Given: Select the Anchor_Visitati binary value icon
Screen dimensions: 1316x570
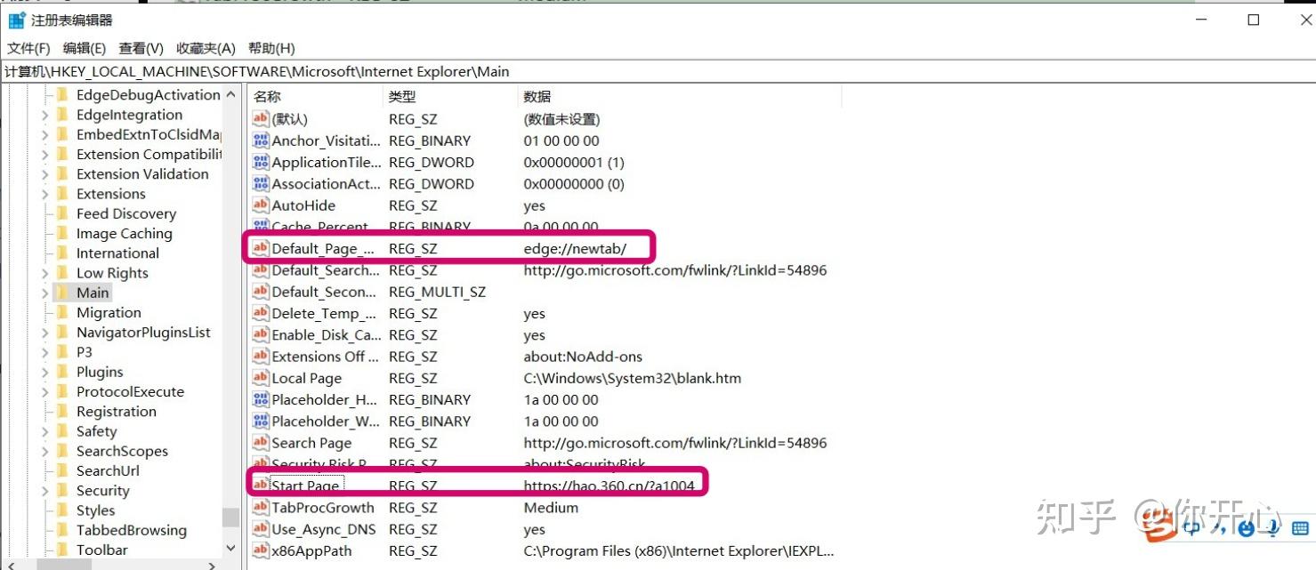Looking at the screenshot, I should 261,140.
